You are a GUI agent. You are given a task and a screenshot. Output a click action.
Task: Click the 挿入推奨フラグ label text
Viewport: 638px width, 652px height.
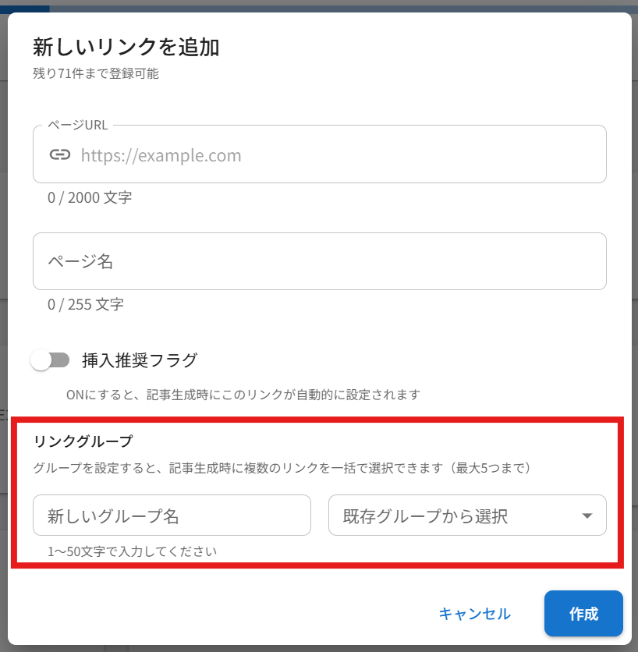point(140,360)
